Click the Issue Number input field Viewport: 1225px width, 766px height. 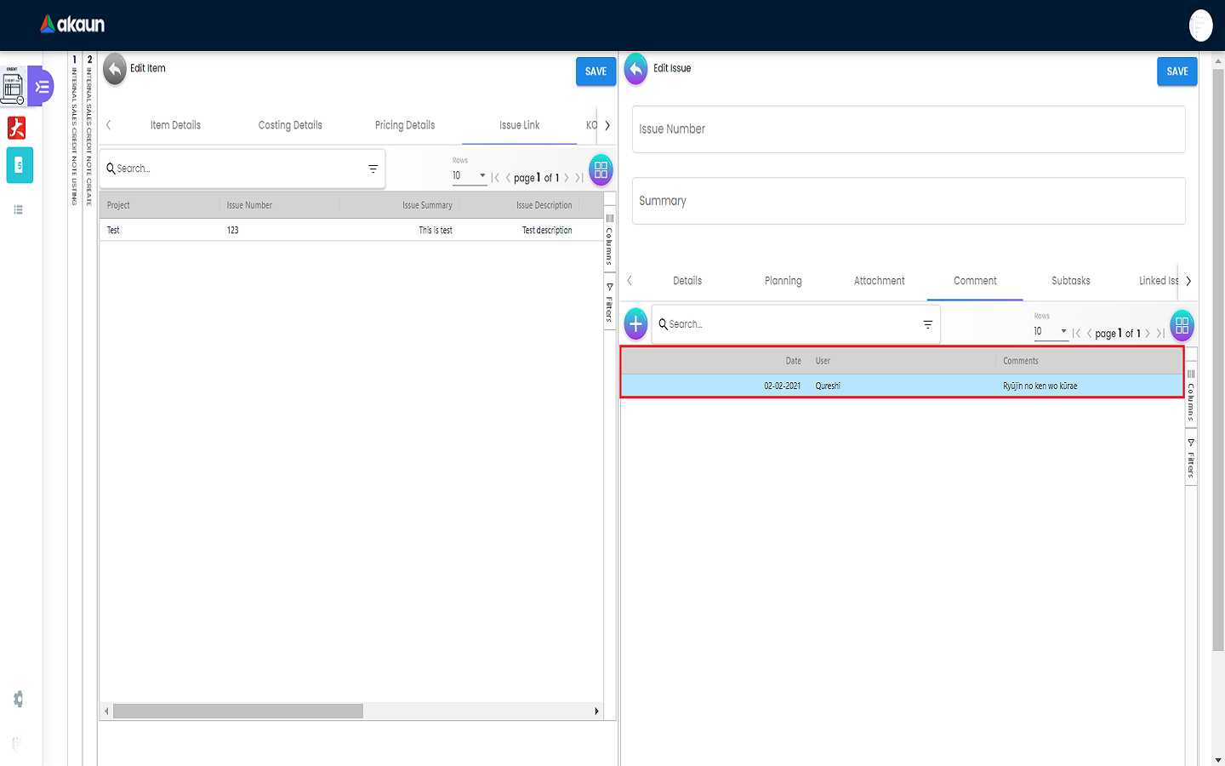(908, 129)
